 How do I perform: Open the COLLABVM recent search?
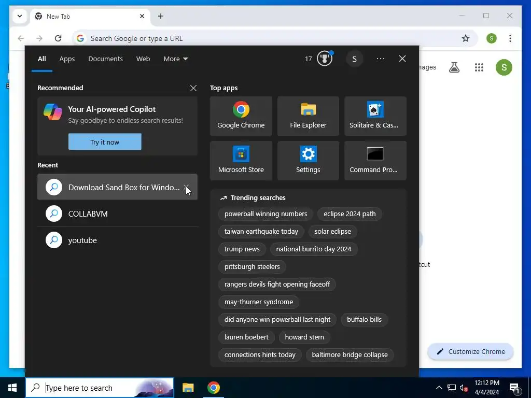117,214
